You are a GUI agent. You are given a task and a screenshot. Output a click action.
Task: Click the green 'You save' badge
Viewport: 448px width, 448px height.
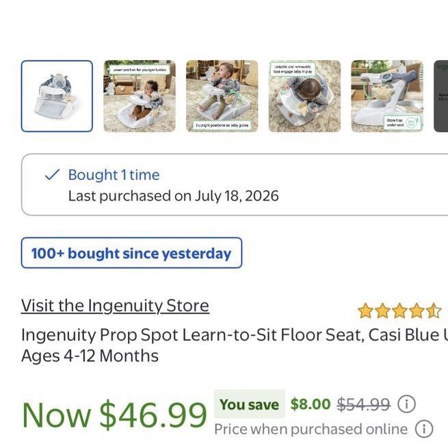pyautogui.click(x=250, y=404)
